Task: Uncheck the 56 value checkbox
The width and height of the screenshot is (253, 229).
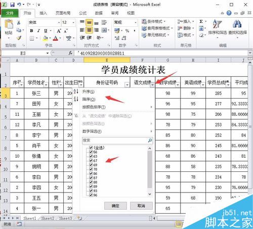Action: [x=91, y=152]
